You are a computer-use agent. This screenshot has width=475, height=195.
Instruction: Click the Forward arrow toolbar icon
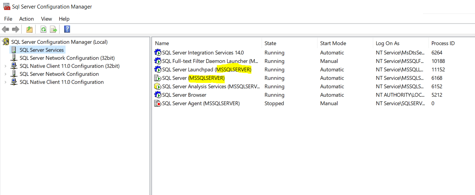(x=15, y=29)
